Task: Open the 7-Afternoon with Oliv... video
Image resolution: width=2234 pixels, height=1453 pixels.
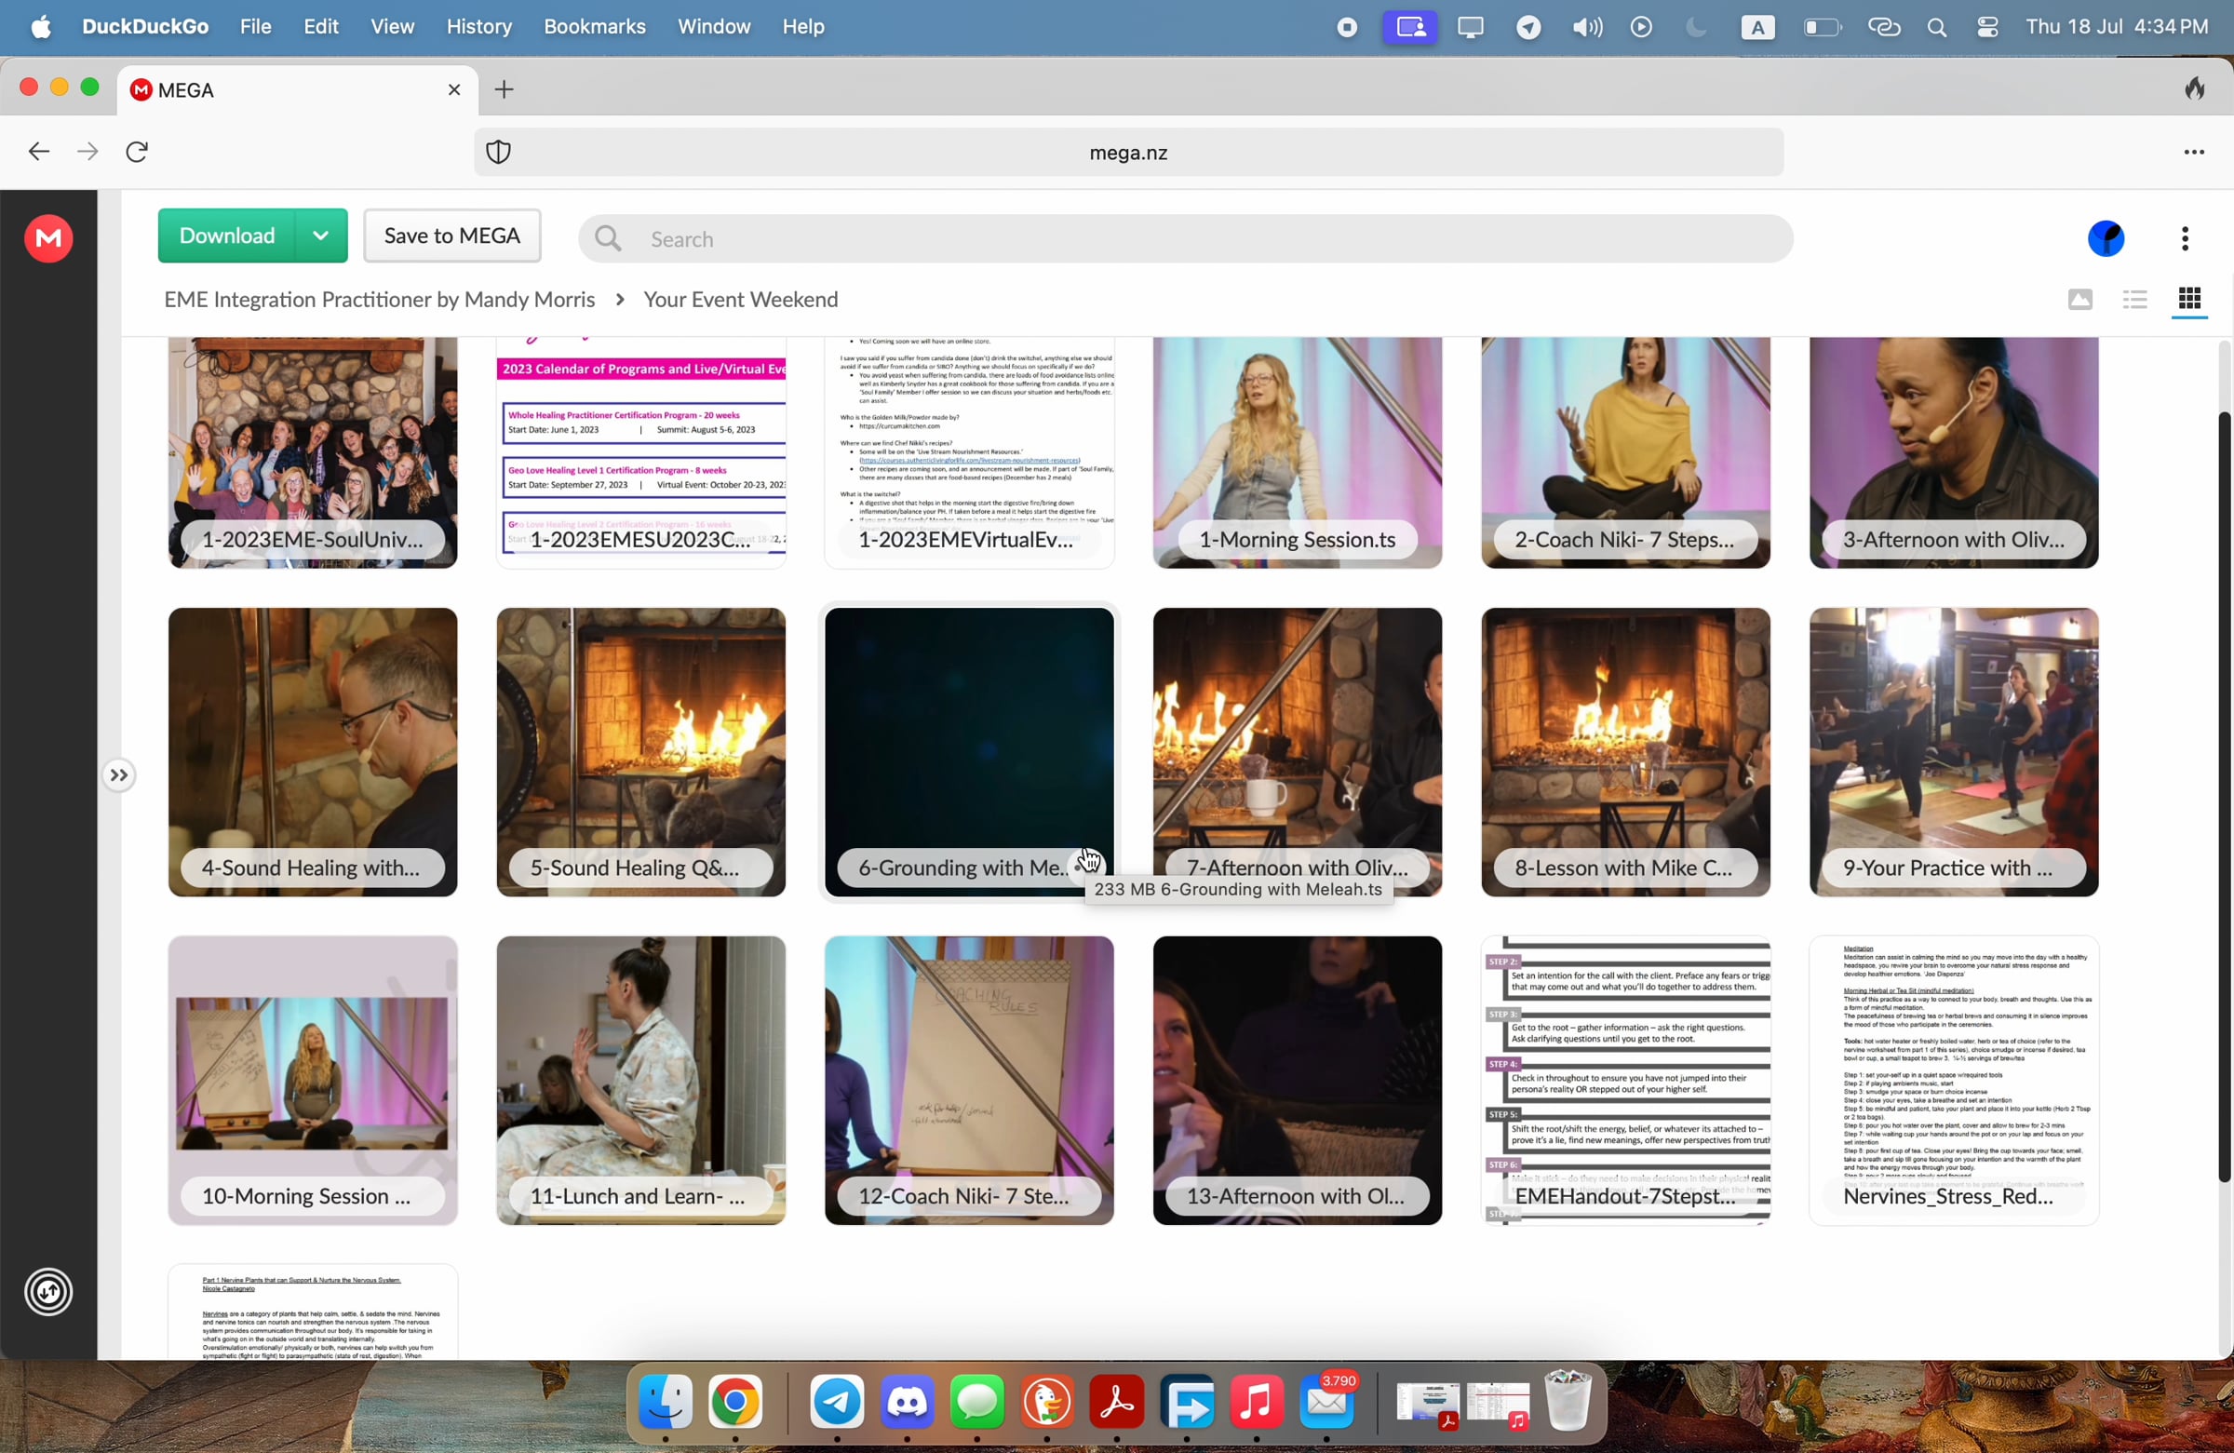Action: 1298,753
